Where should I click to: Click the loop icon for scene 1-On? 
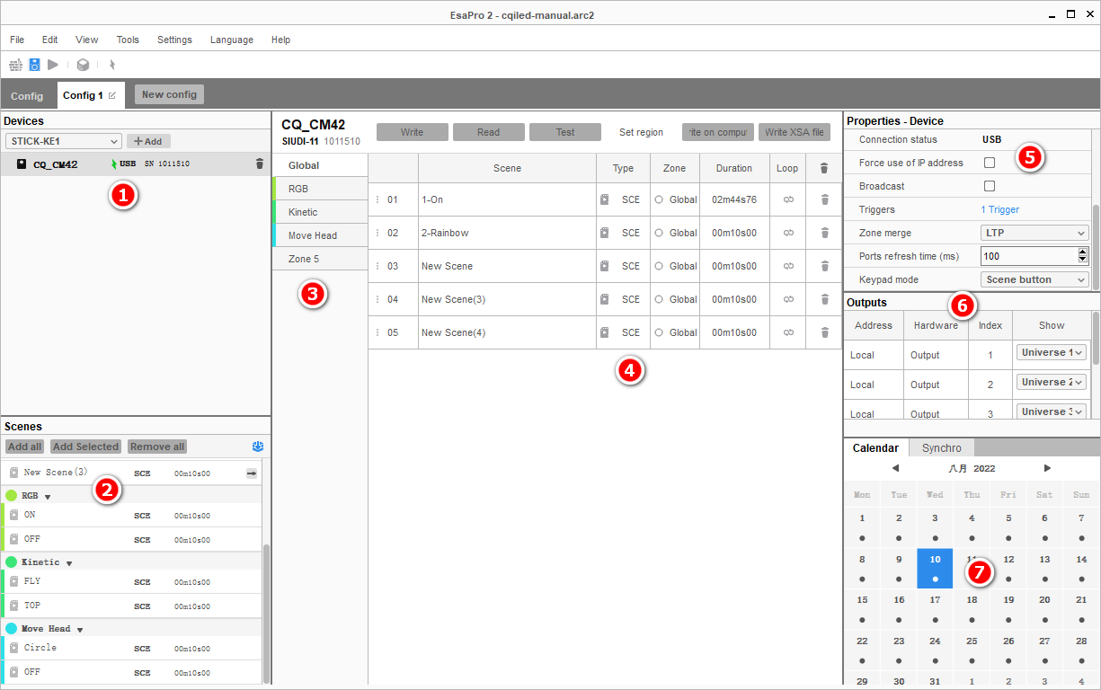[x=788, y=199]
